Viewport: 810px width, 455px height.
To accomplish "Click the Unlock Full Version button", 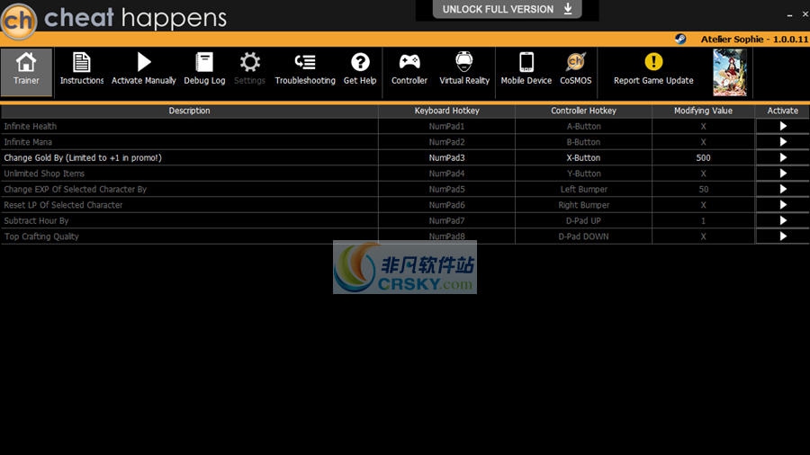I will [508, 9].
